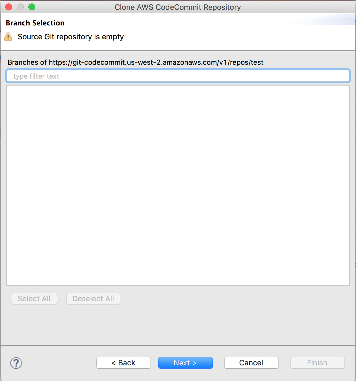Click the disabled Finish button
Image resolution: width=356 pixels, height=381 pixels.
(317, 363)
